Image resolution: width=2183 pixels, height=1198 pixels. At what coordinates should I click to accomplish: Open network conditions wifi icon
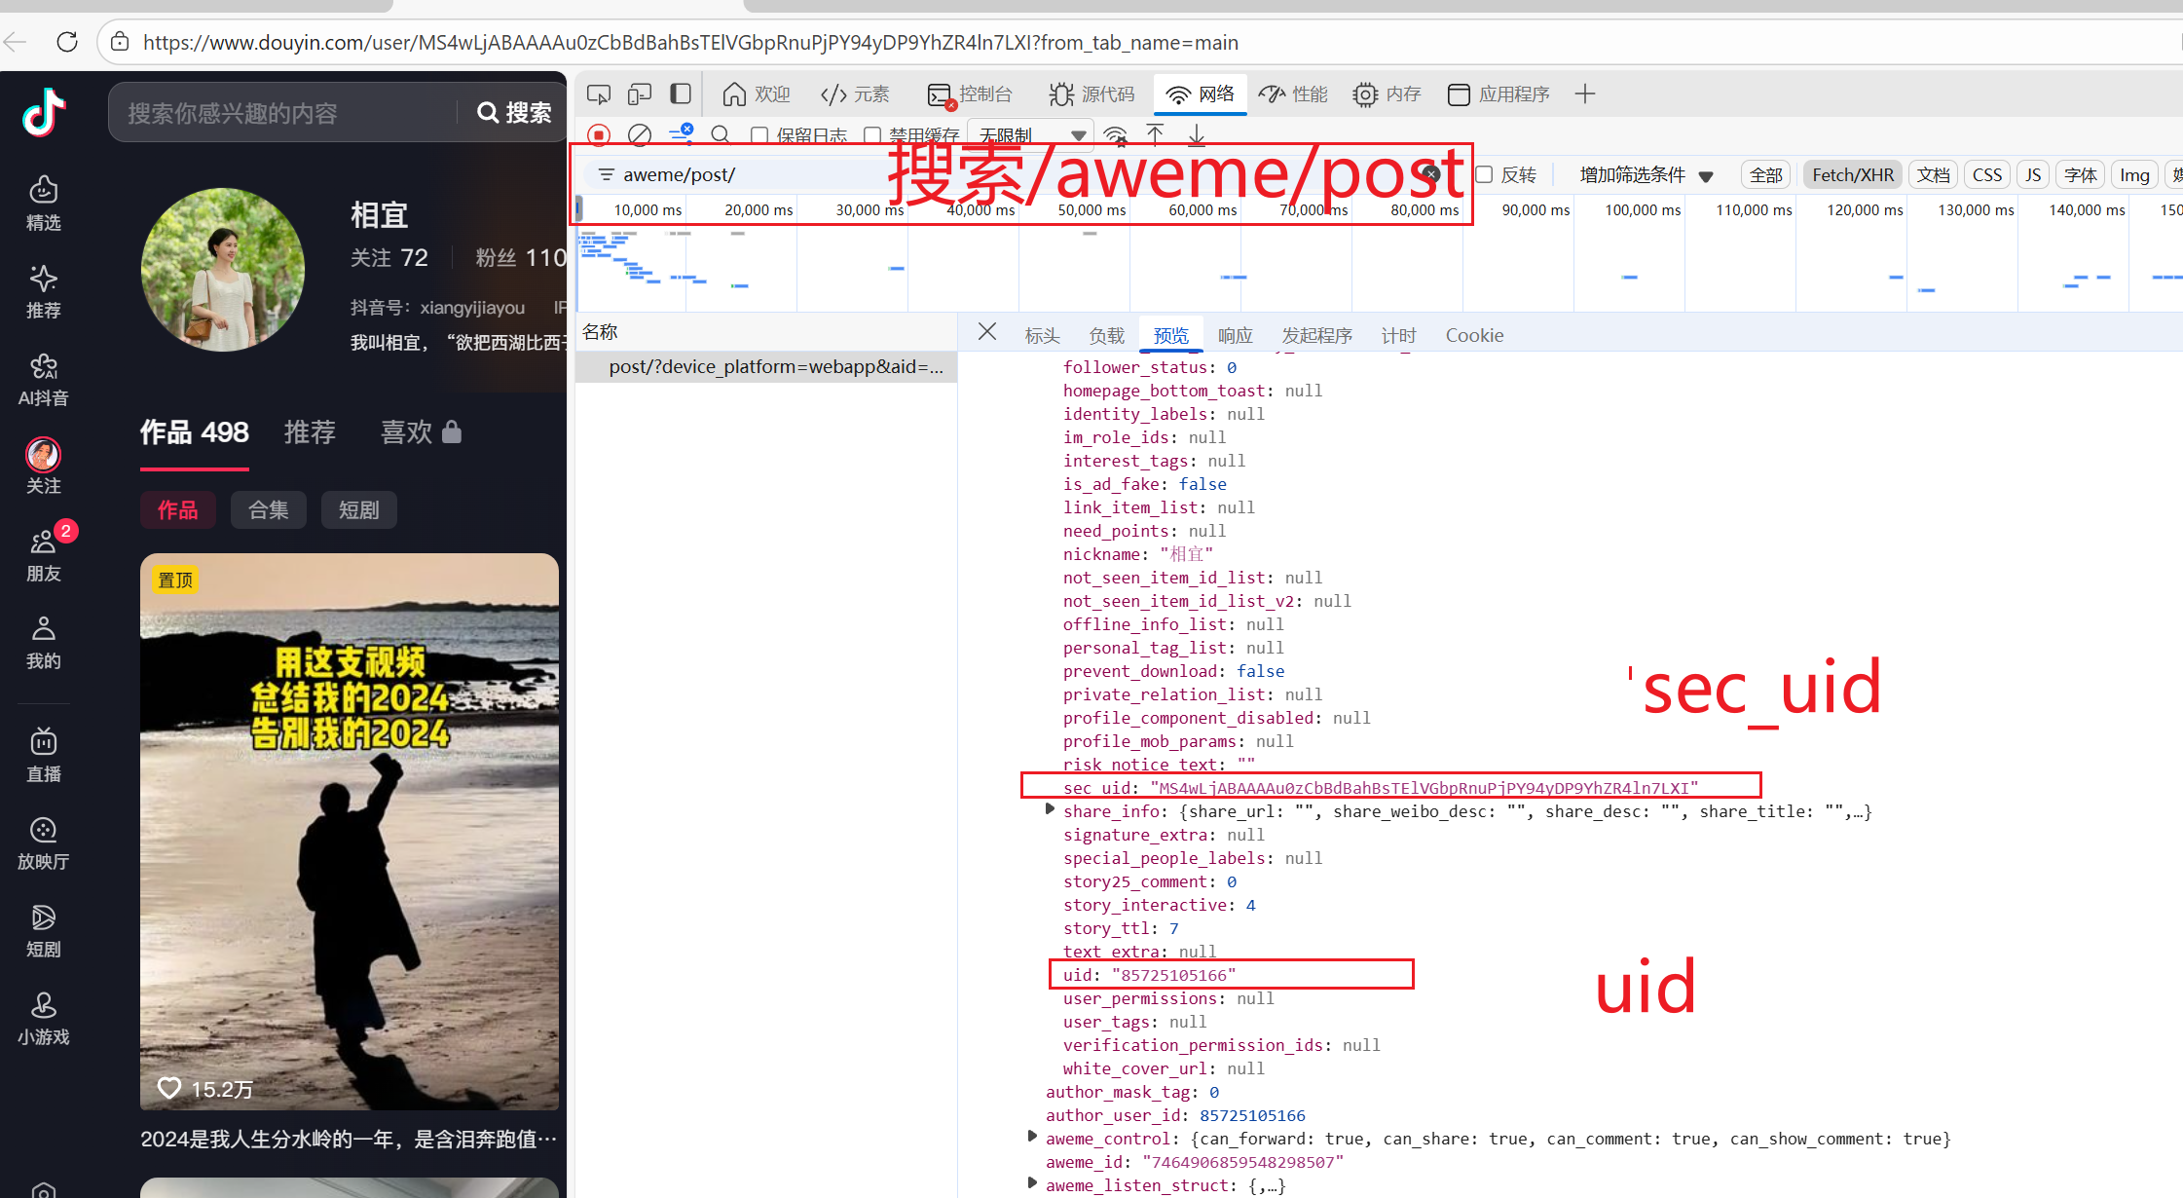(1116, 135)
